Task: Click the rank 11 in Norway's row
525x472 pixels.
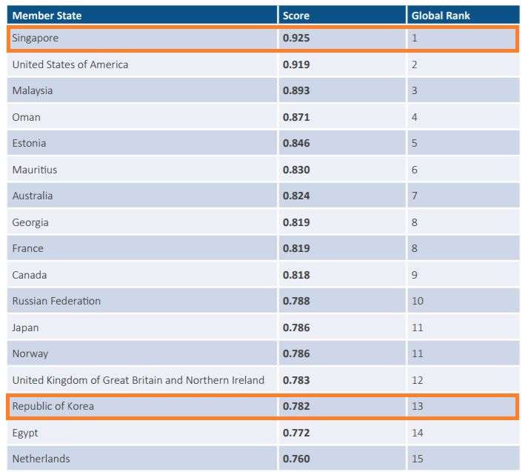Action: click(x=418, y=353)
